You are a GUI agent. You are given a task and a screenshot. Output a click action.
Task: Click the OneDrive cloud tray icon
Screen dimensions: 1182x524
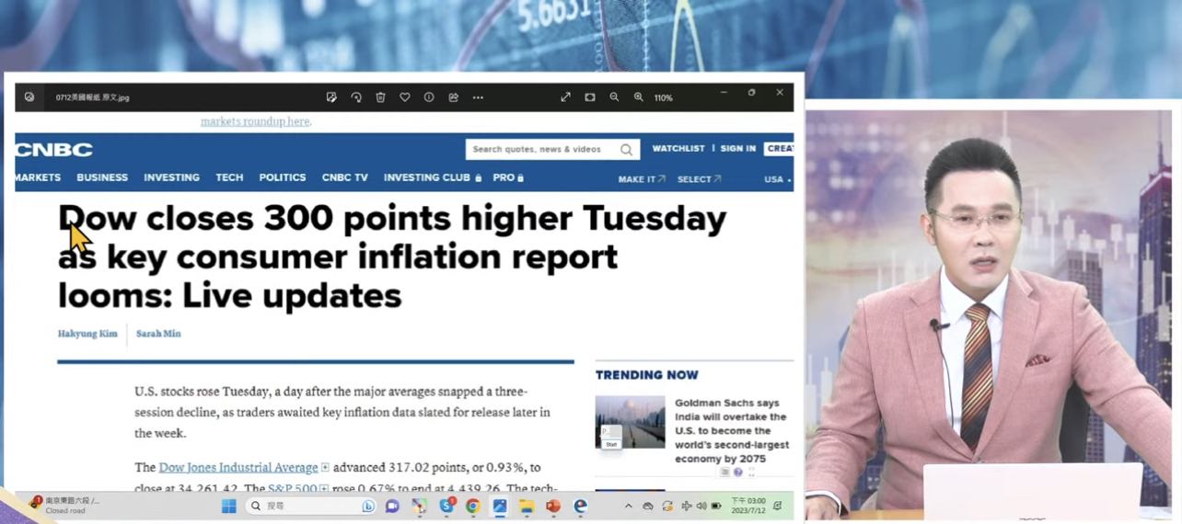click(648, 507)
